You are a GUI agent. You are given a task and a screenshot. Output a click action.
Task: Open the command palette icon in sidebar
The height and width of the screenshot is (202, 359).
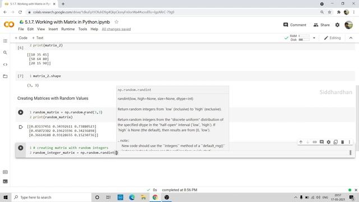tap(5, 172)
